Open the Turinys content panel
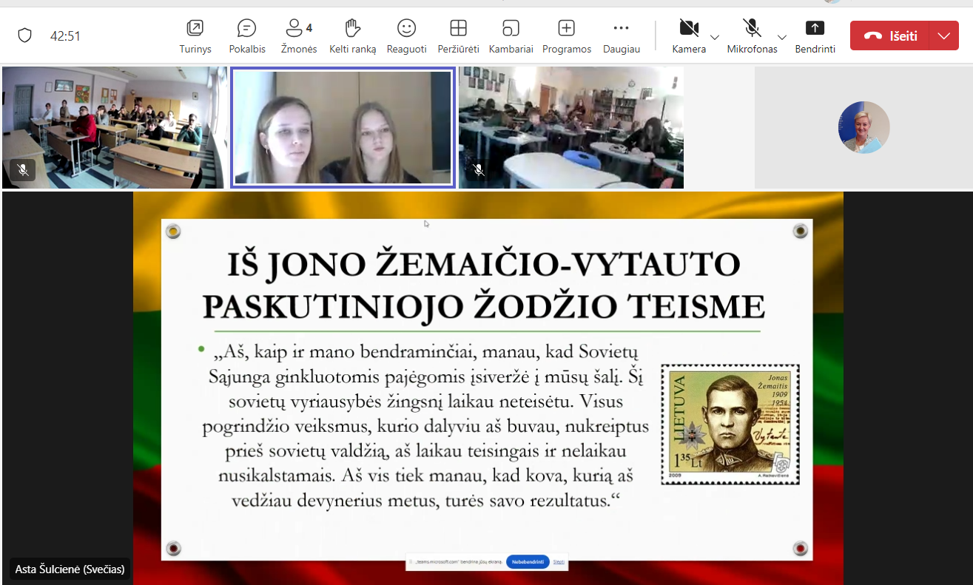 [195, 36]
